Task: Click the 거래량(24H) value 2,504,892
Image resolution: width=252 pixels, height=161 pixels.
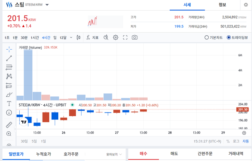Action: pos(230,17)
